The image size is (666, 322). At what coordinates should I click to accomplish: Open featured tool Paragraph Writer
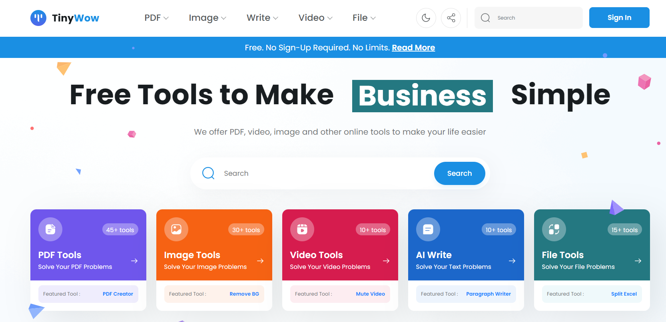(489, 294)
